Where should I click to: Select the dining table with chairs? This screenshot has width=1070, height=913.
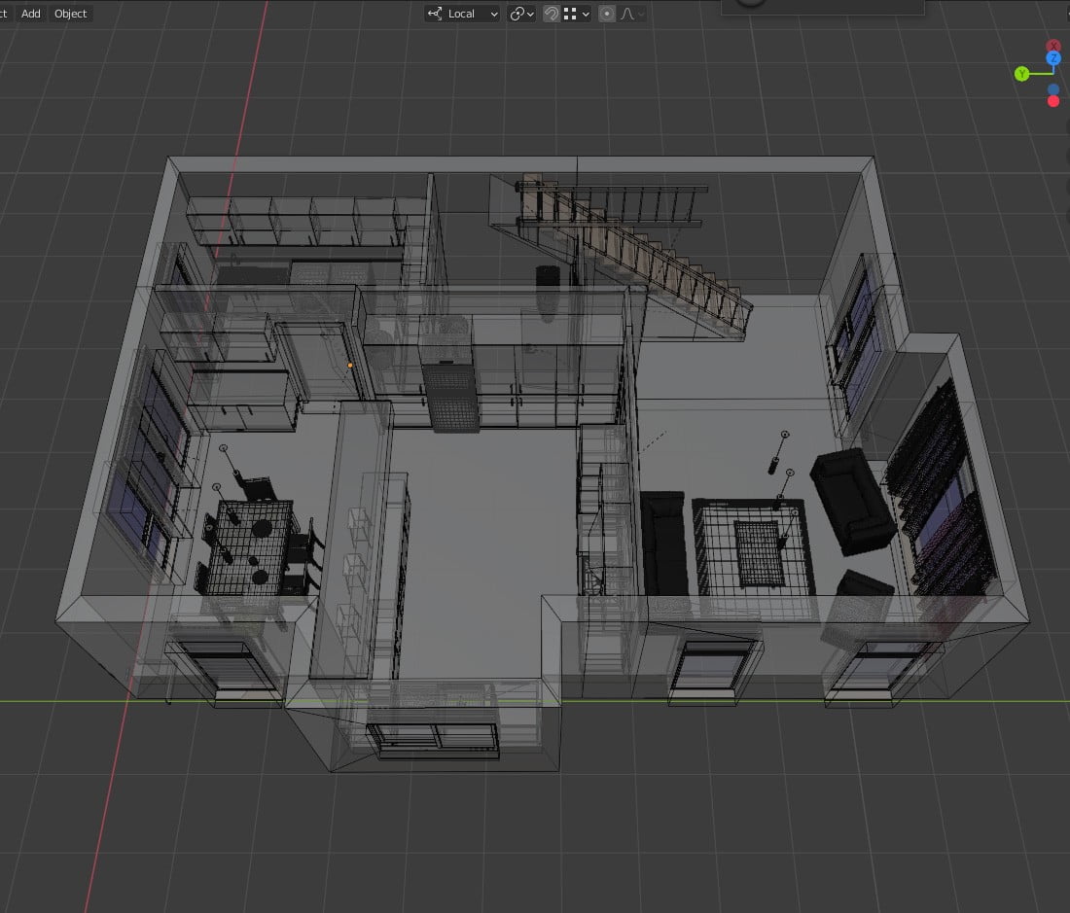pos(256,545)
